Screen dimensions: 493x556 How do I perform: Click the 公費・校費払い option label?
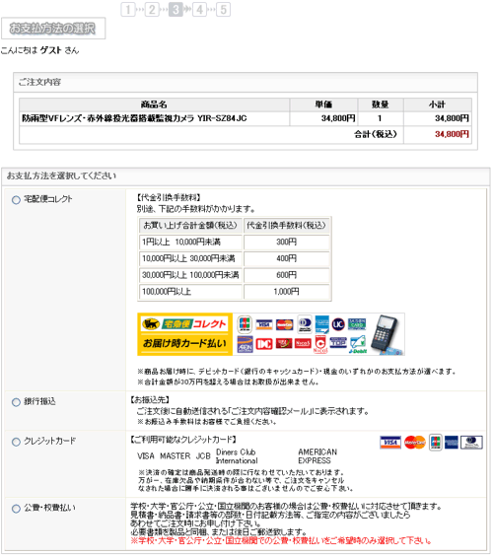(x=49, y=508)
